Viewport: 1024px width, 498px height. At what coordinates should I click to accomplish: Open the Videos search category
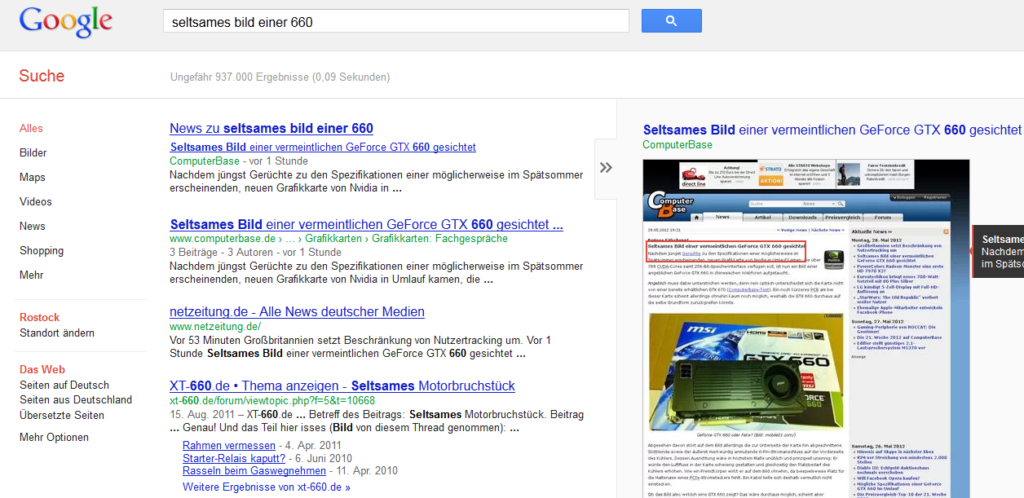pyautogui.click(x=36, y=201)
